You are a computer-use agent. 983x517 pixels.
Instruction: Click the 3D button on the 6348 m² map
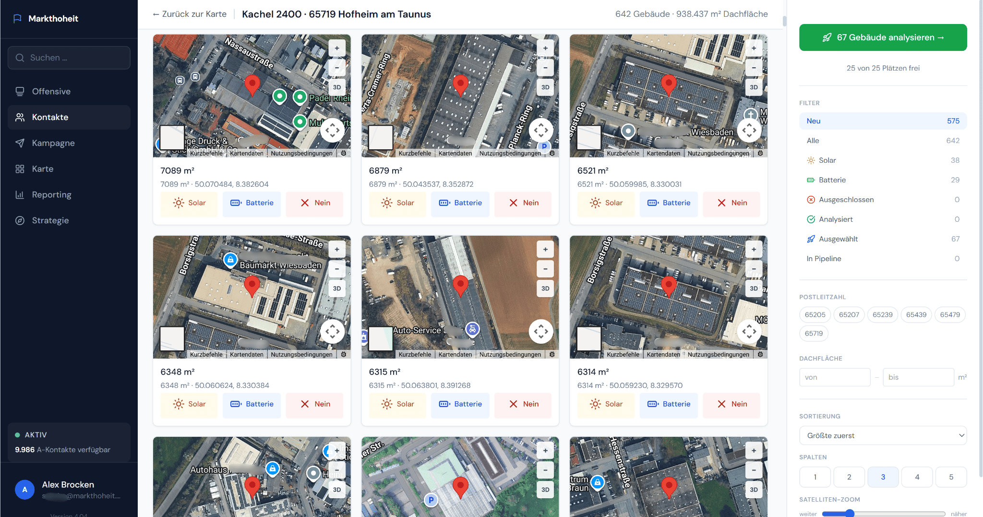337,288
